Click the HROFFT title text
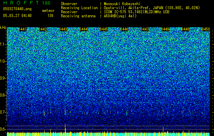The width and height of the screenshot is (214, 136). click(21, 3)
